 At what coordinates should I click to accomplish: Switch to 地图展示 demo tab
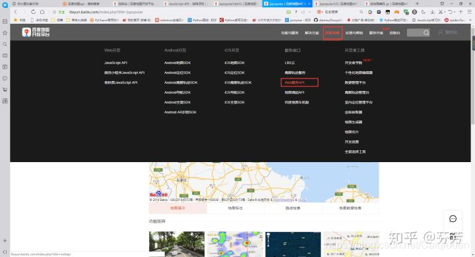pos(177,208)
